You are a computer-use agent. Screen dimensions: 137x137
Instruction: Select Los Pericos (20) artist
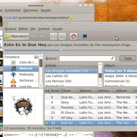click(x=71, y=81)
